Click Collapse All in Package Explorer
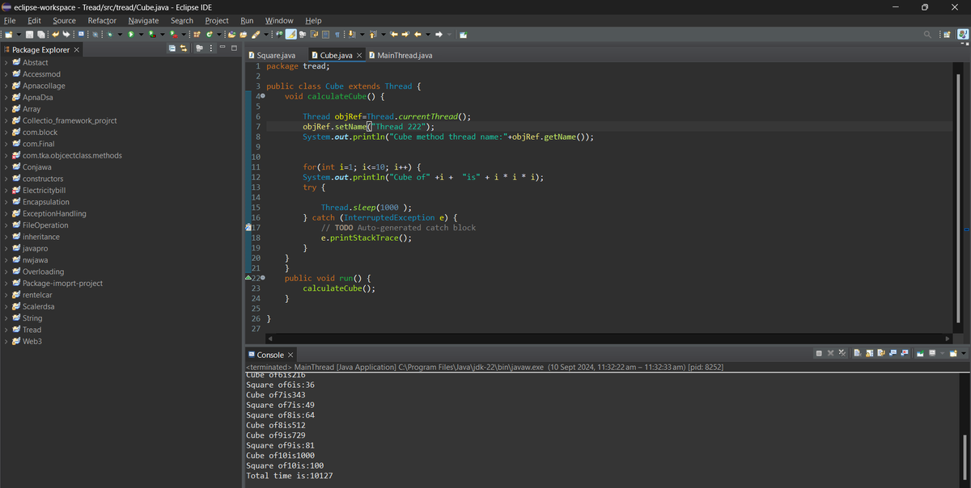Viewport: 971px width, 488px height. (172, 50)
